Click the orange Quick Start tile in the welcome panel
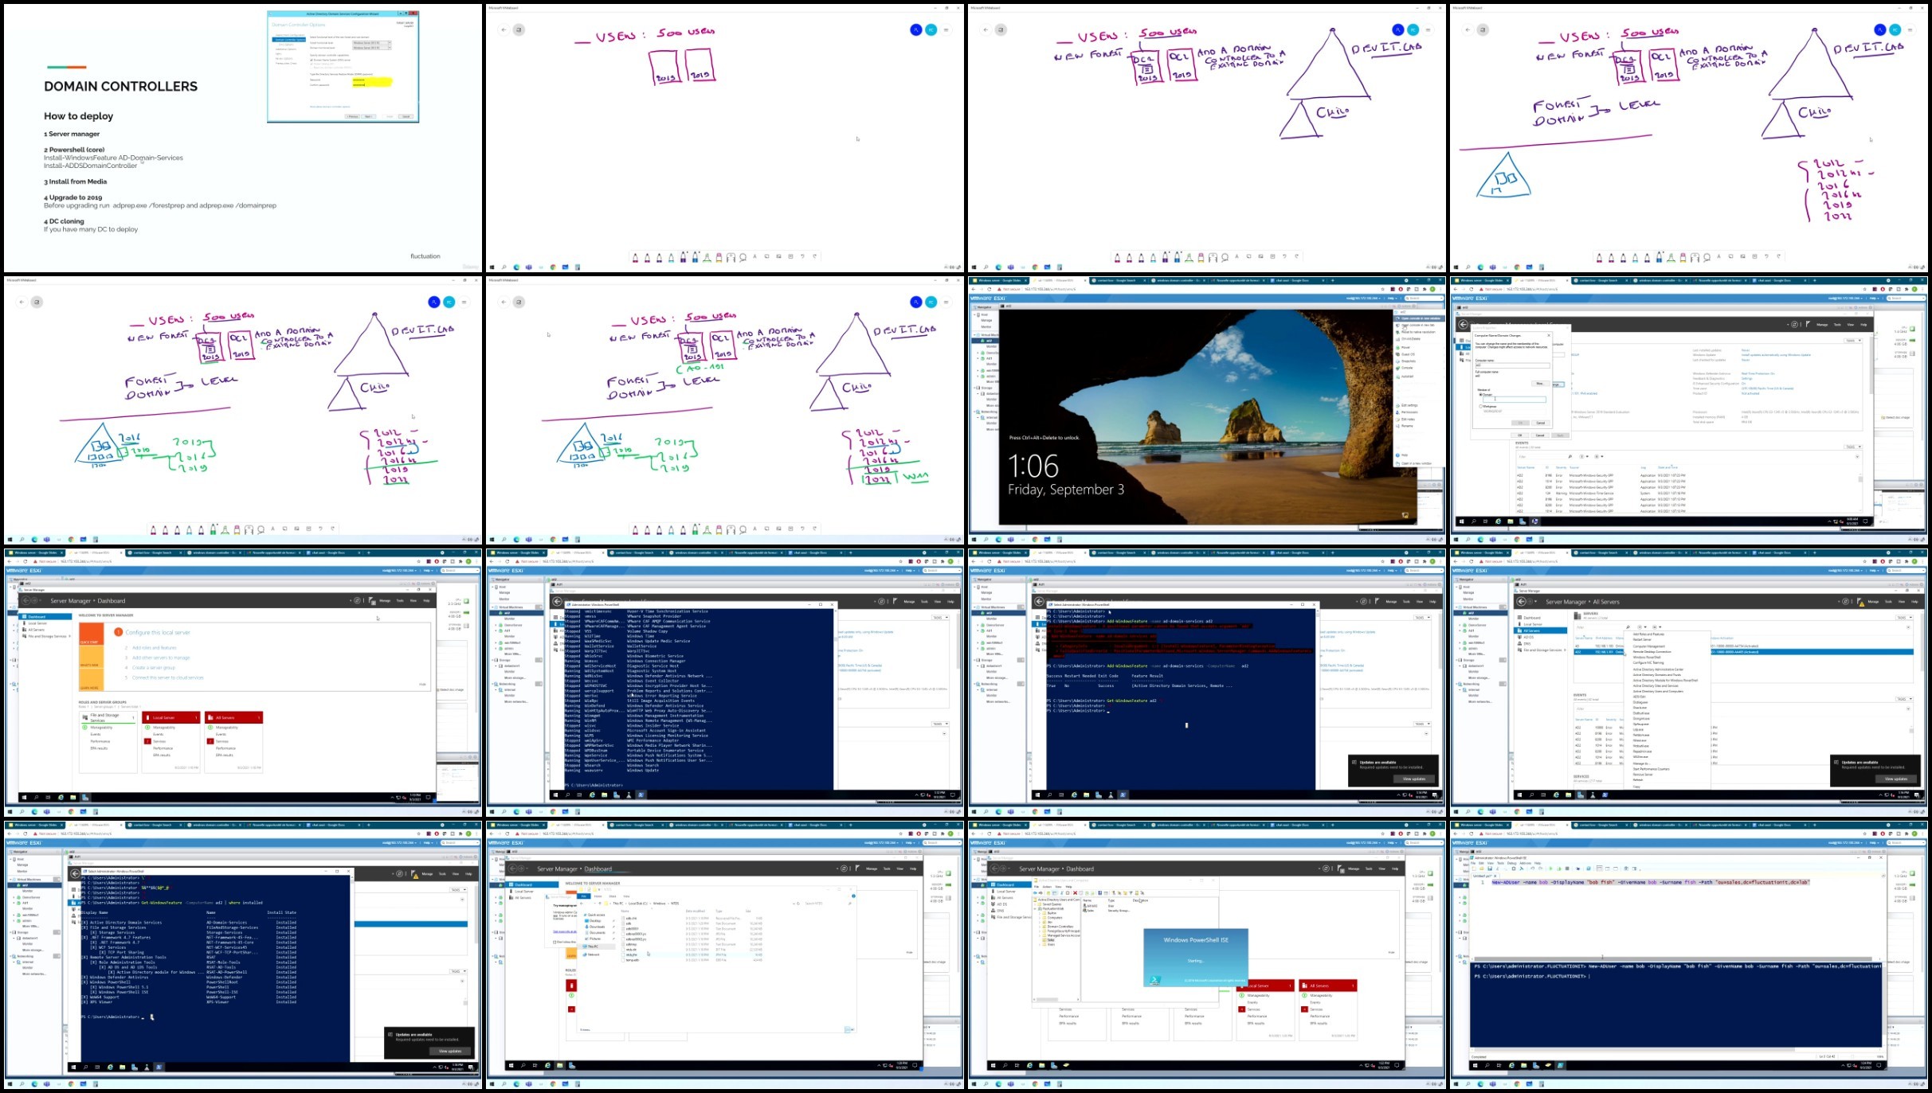Screen dimensions: 1932x1093 [x=90, y=634]
